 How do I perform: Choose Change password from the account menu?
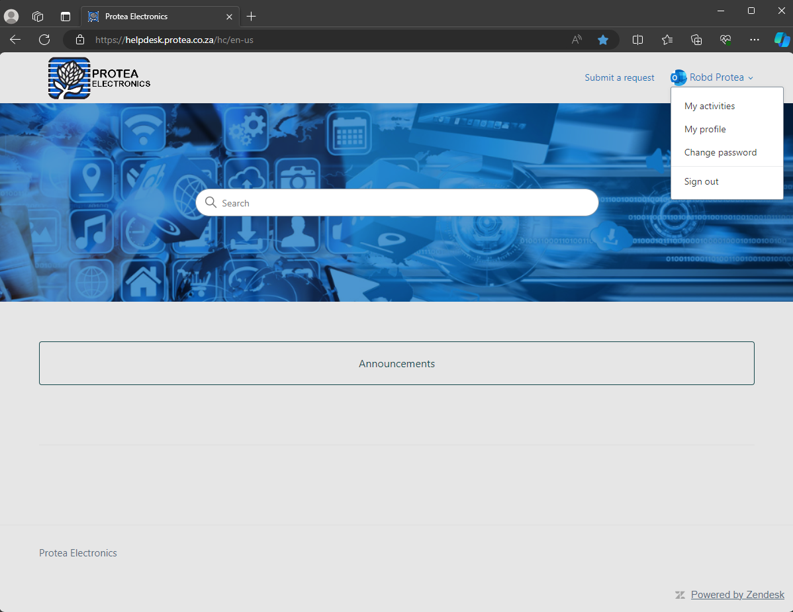[x=720, y=152]
